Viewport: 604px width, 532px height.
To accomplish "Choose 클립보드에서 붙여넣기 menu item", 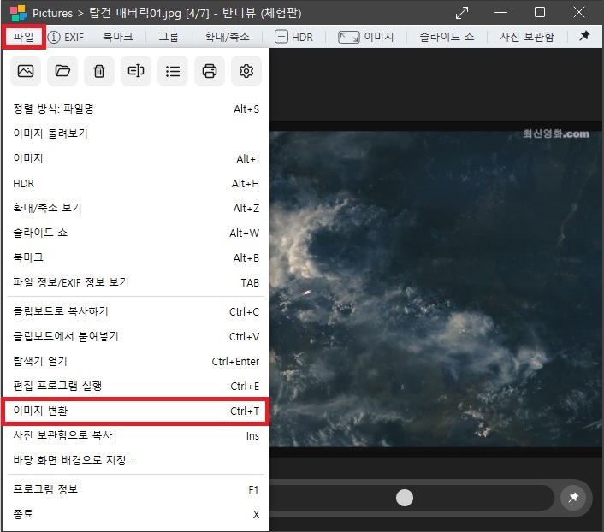I will 135,336.
